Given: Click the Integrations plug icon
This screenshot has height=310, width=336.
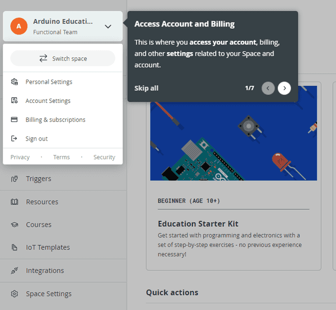Looking at the screenshot, I should click(14, 271).
